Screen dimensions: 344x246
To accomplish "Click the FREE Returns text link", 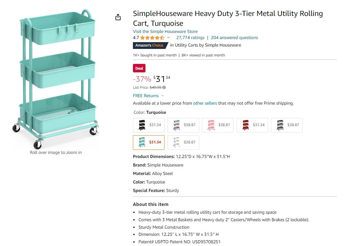I will pos(146,96).
